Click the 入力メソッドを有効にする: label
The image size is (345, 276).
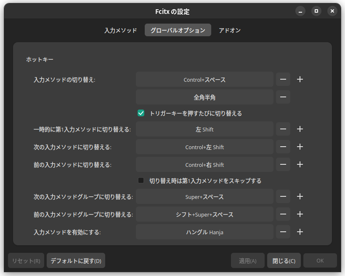(67, 232)
